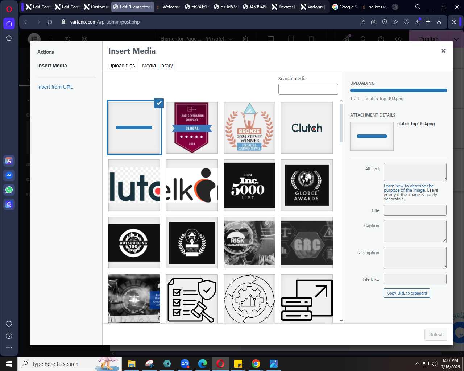Open Opera sidebar WhatsApp icon
The image size is (464, 371).
coord(9,190)
